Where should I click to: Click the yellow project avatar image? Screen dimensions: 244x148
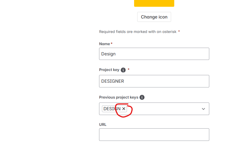click(x=154, y=3)
